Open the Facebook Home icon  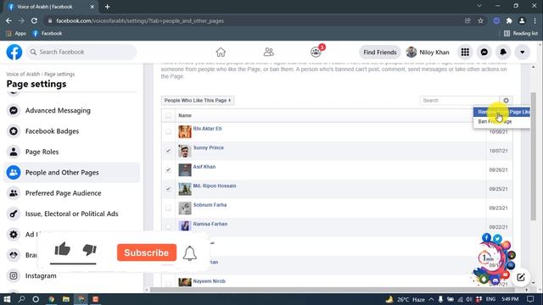tap(221, 53)
